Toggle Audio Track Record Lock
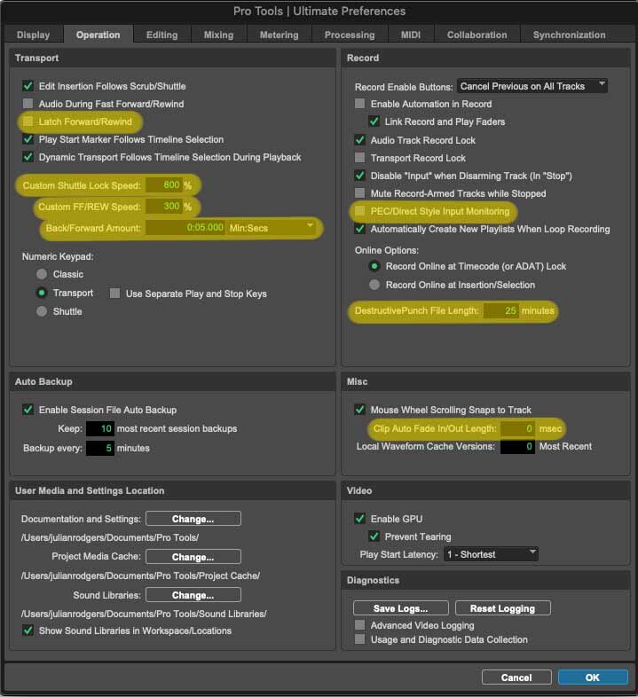The height and width of the screenshot is (697, 638). tap(360, 140)
